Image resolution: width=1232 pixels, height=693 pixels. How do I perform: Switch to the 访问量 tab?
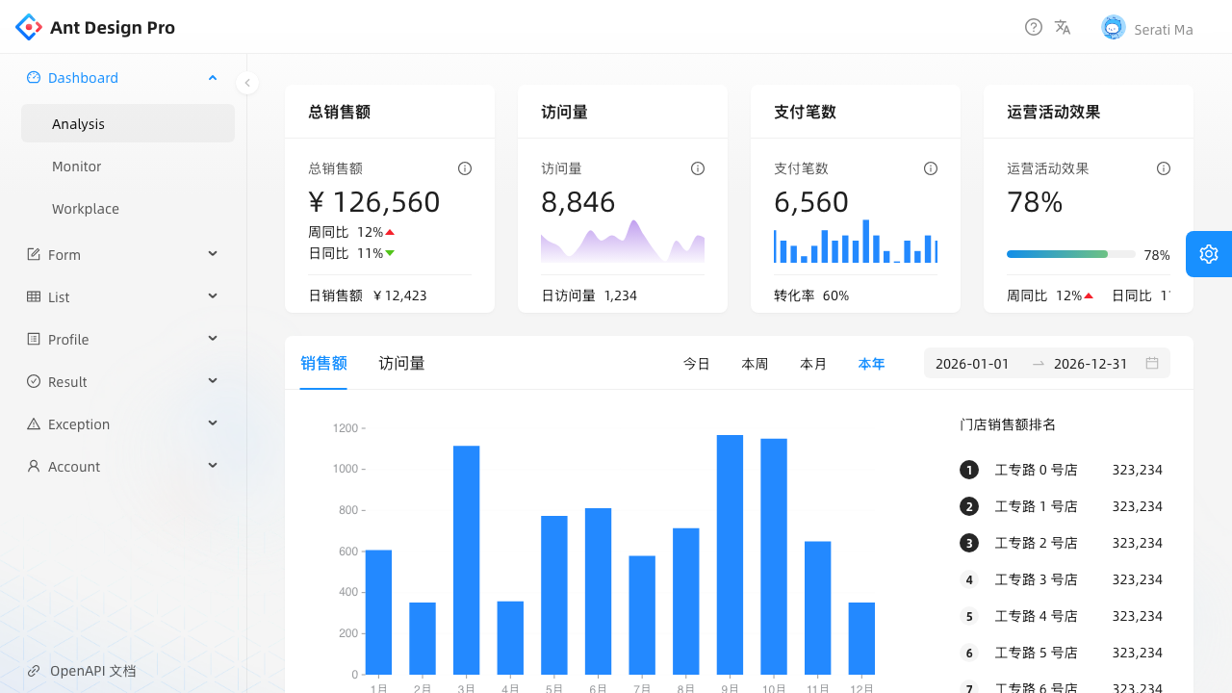pyautogui.click(x=401, y=363)
